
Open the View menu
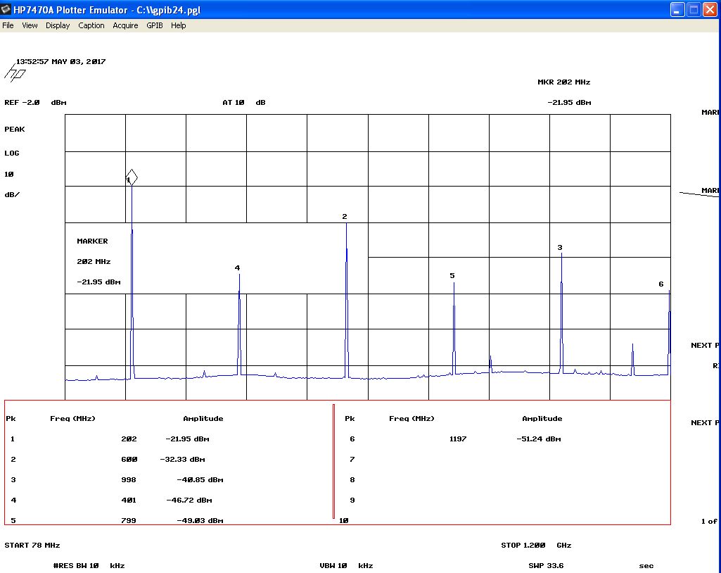point(30,25)
